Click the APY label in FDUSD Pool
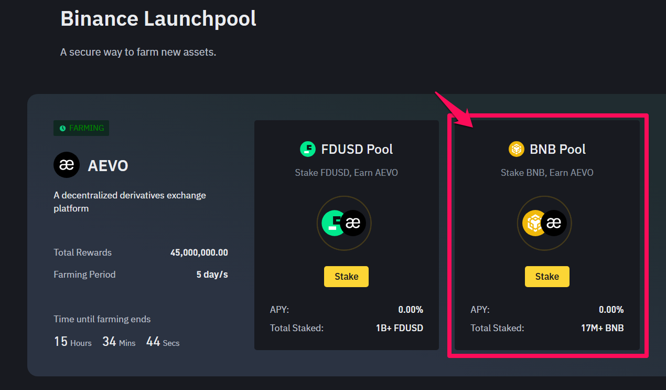Screen dimensions: 666x390 (x=280, y=310)
